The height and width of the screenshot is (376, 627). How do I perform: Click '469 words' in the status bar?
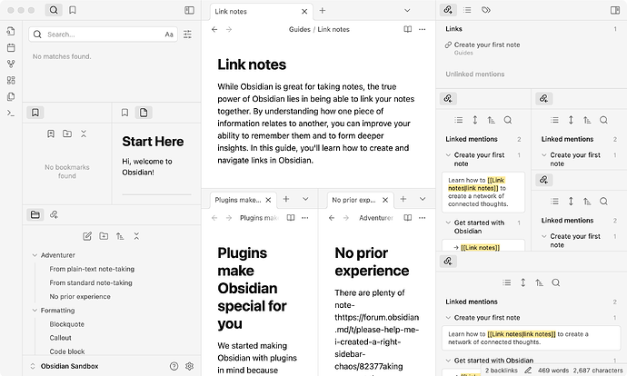pyautogui.click(x=553, y=371)
